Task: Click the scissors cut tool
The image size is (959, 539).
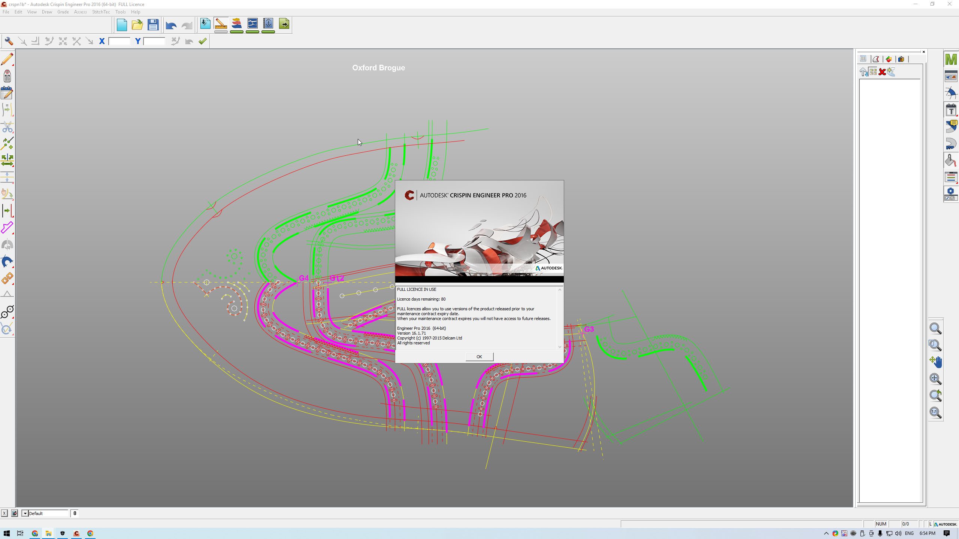Action: pos(7,127)
